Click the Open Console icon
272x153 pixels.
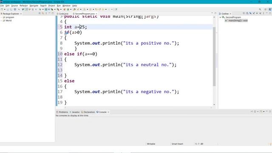click(x=261, y=111)
